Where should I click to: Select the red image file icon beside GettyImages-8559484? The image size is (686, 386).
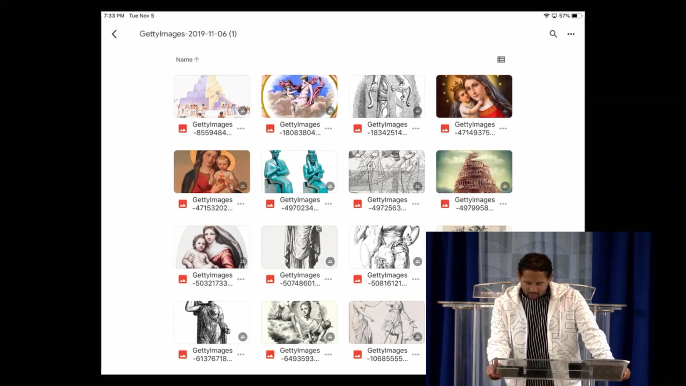pos(183,128)
